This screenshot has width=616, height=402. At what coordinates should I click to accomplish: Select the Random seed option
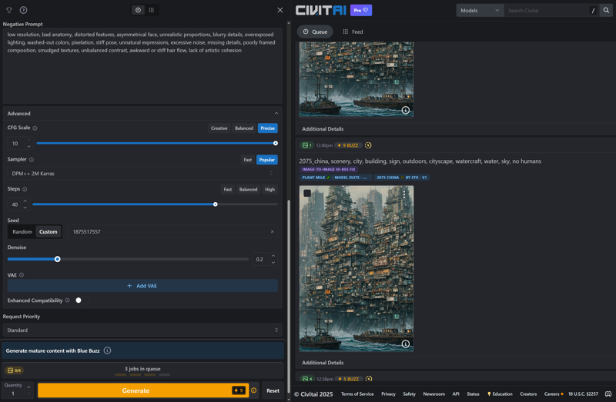[22, 231]
